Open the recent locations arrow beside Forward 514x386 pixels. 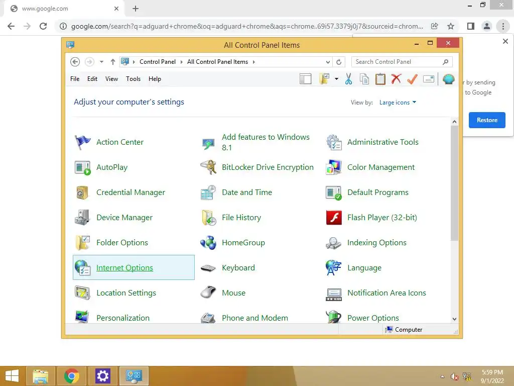pyautogui.click(x=101, y=62)
